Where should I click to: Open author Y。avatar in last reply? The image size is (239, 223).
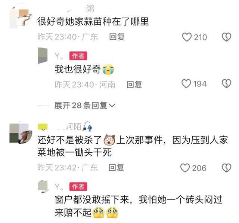click(x=43, y=187)
